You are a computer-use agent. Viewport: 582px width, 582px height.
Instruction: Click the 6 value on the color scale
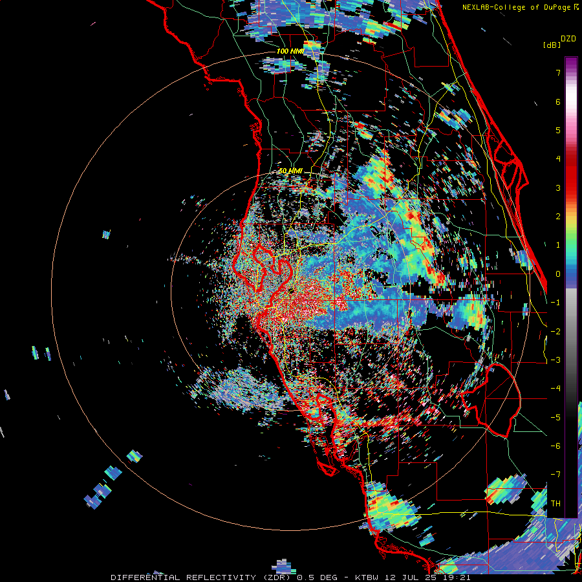pos(558,102)
